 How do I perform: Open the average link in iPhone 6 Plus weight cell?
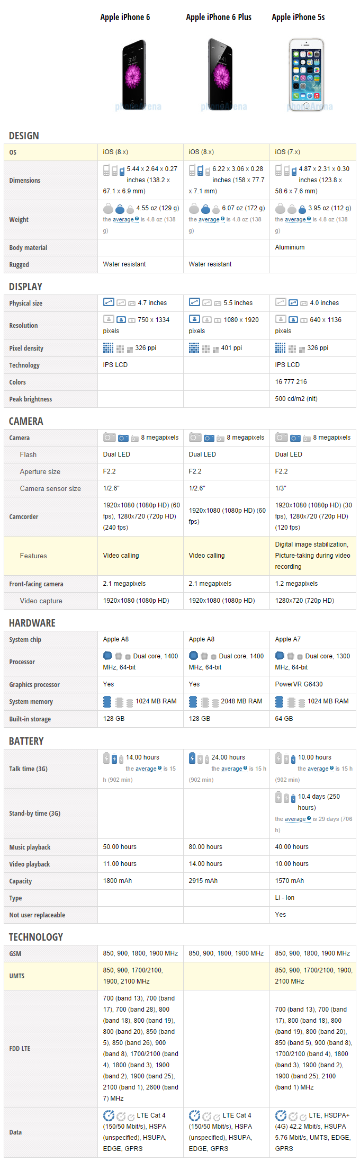click(209, 219)
